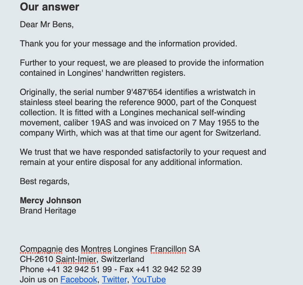Click the word "Conquest" in the paragraph
This screenshot has width=303, height=285.
pyautogui.click(x=238, y=102)
